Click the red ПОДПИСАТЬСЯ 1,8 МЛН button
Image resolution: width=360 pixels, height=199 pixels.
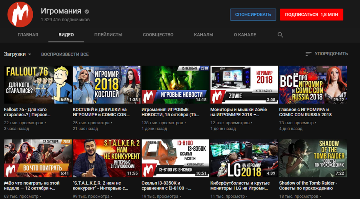pyautogui.click(x=312, y=15)
